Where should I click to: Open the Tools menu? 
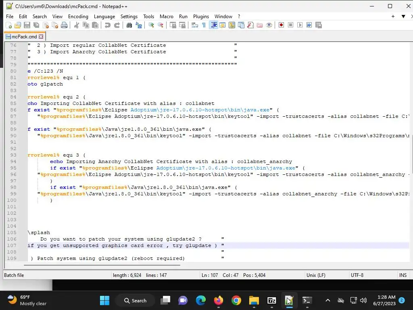pos(148,16)
